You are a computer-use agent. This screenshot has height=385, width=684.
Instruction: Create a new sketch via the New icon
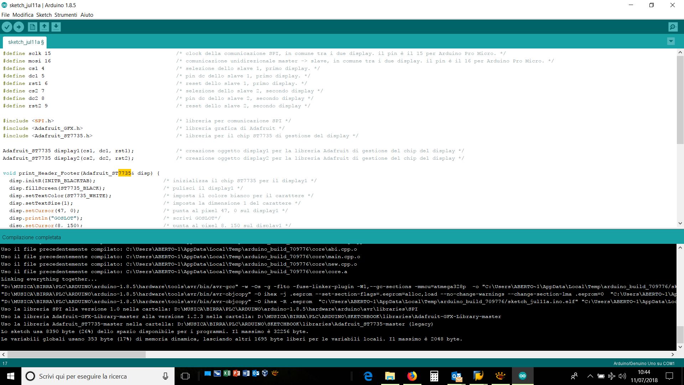coord(31,27)
